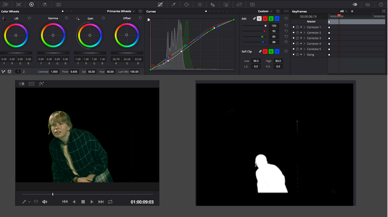The height and width of the screenshot is (217, 388).
Task: Show the Keyframes palette icon
Action: point(355,5)
